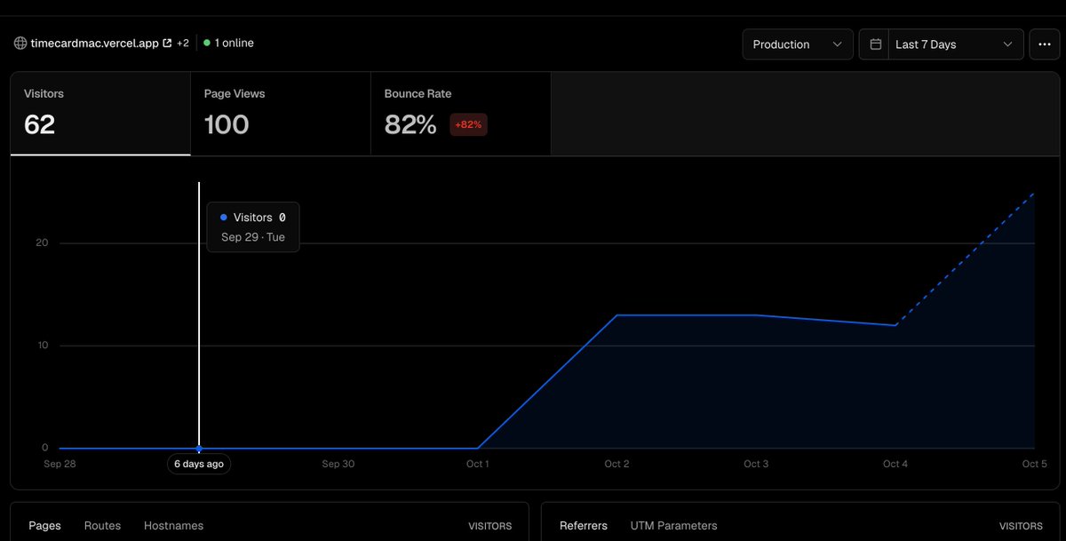Click the 10 y-axis label

pyautogui.click(x=42, y=346)
